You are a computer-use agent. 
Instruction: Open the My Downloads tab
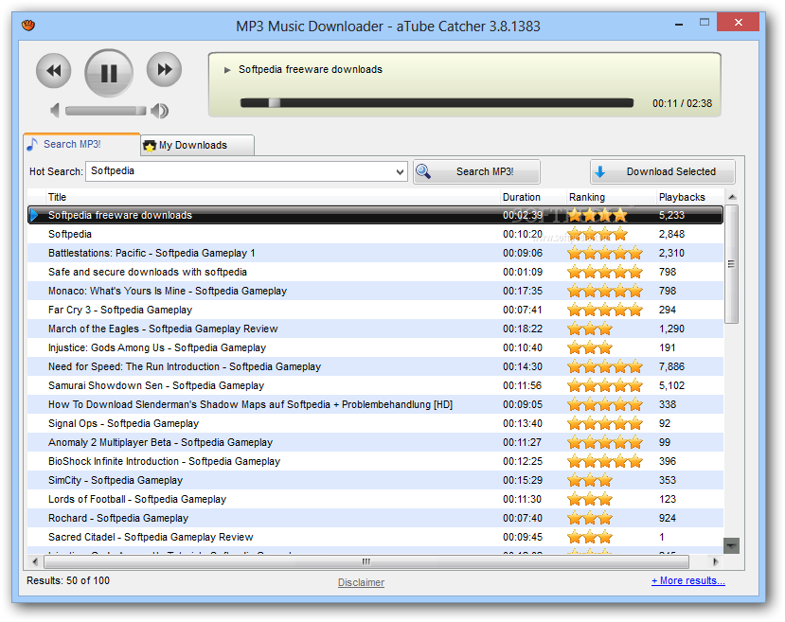point(197,145)
